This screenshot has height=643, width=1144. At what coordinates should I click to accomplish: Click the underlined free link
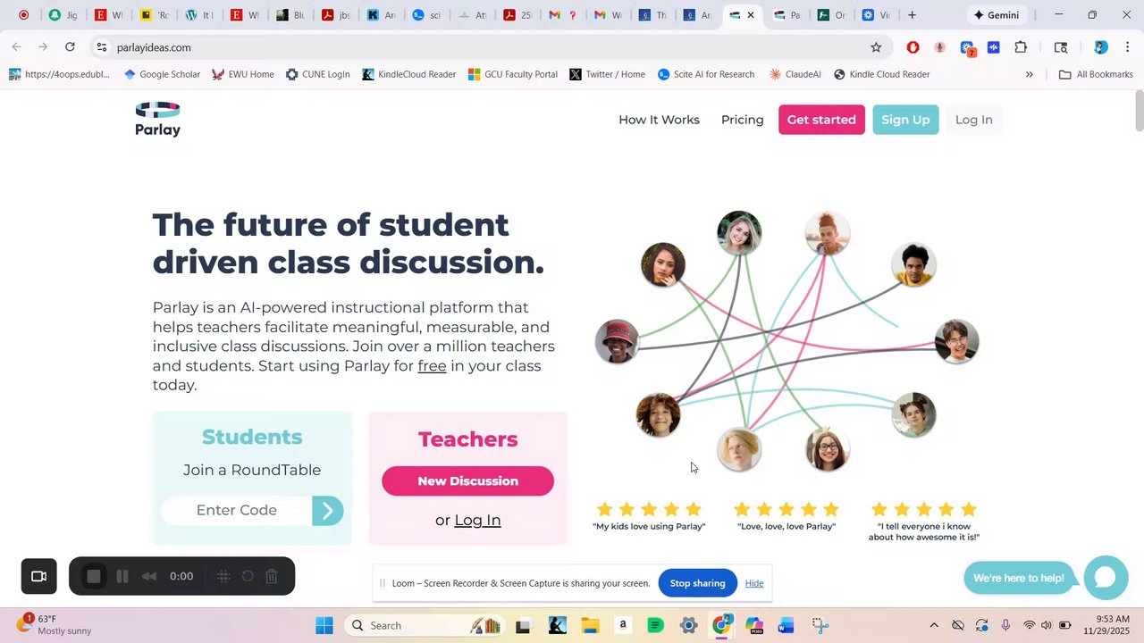(x=432, y=366)
